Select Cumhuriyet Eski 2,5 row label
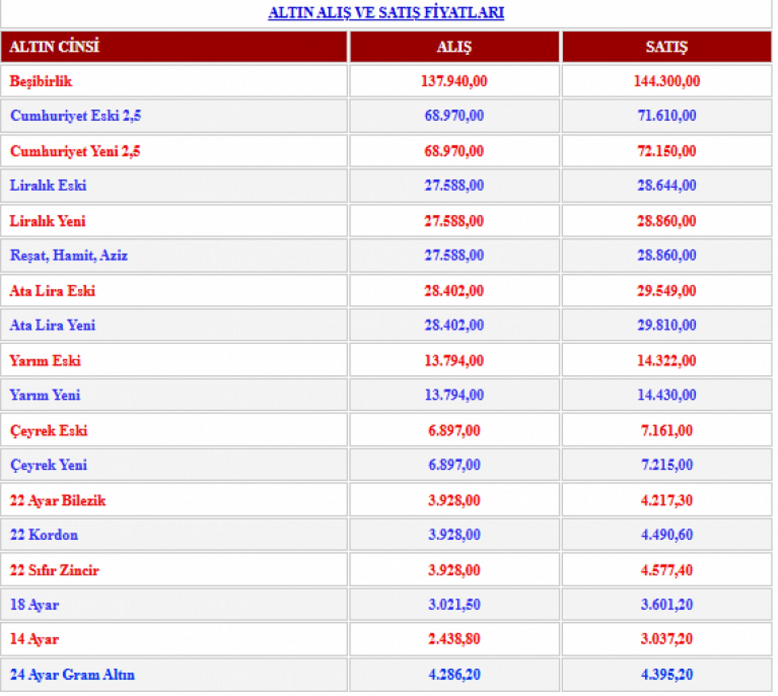The image size is (778, 696). tap(75, 116)
